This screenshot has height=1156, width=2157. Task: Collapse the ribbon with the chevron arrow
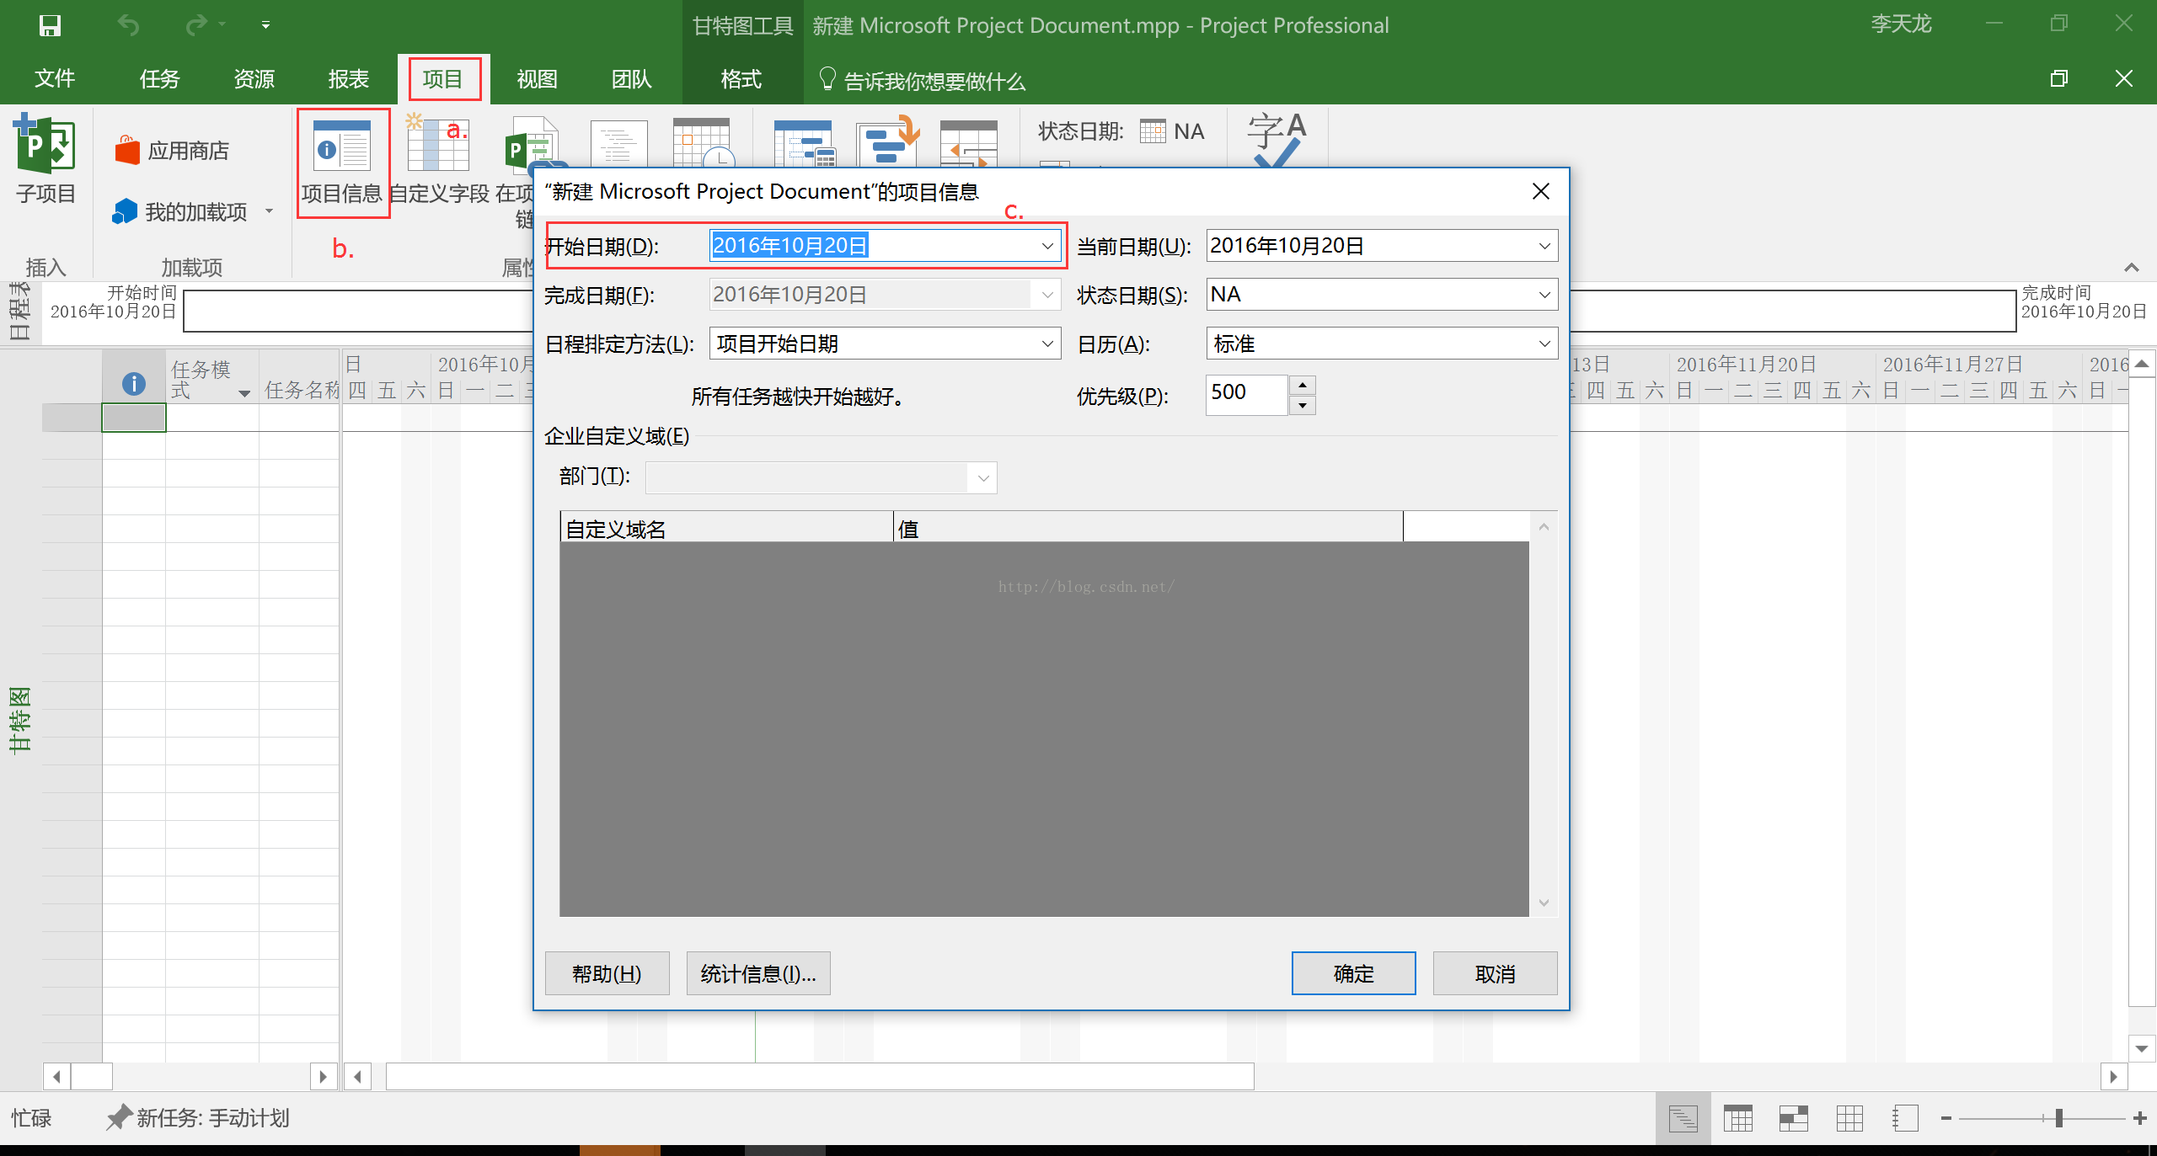(2131, 268)
